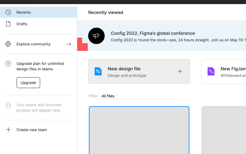Create a New design file
The width and height of the screenshot is (246, 154).
pyautogui.click(x=139, y=71)
